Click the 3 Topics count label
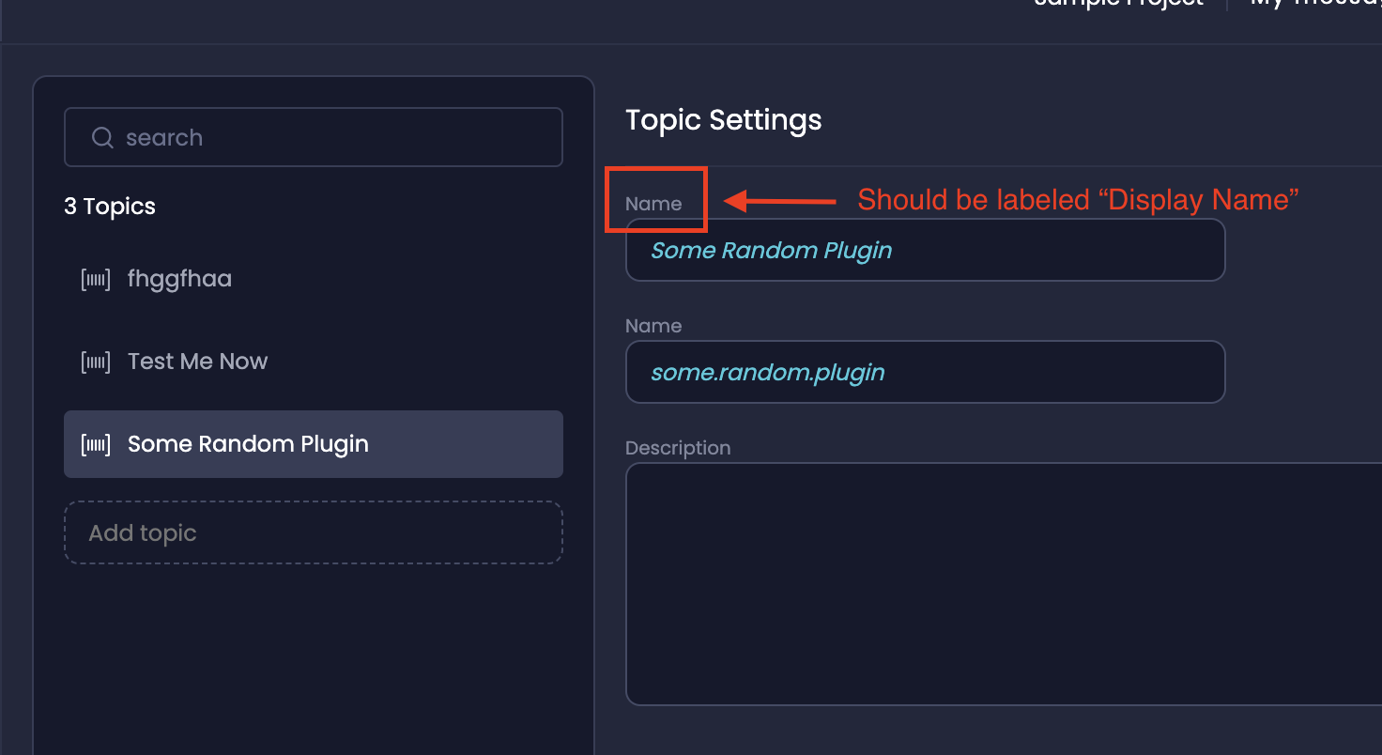 click(109, 206)
